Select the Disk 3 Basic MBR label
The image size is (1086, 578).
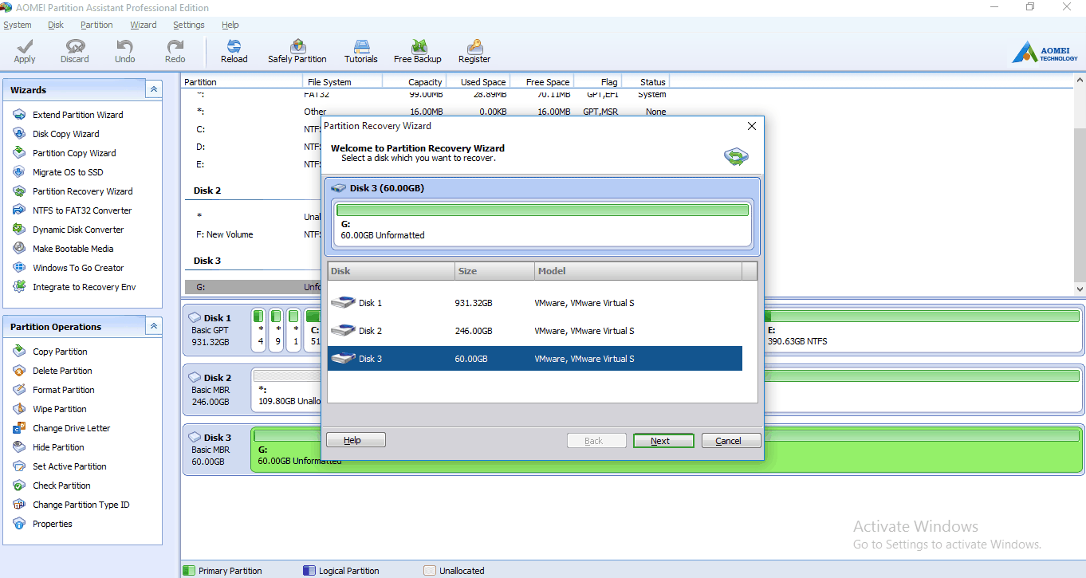coord(216,450)
